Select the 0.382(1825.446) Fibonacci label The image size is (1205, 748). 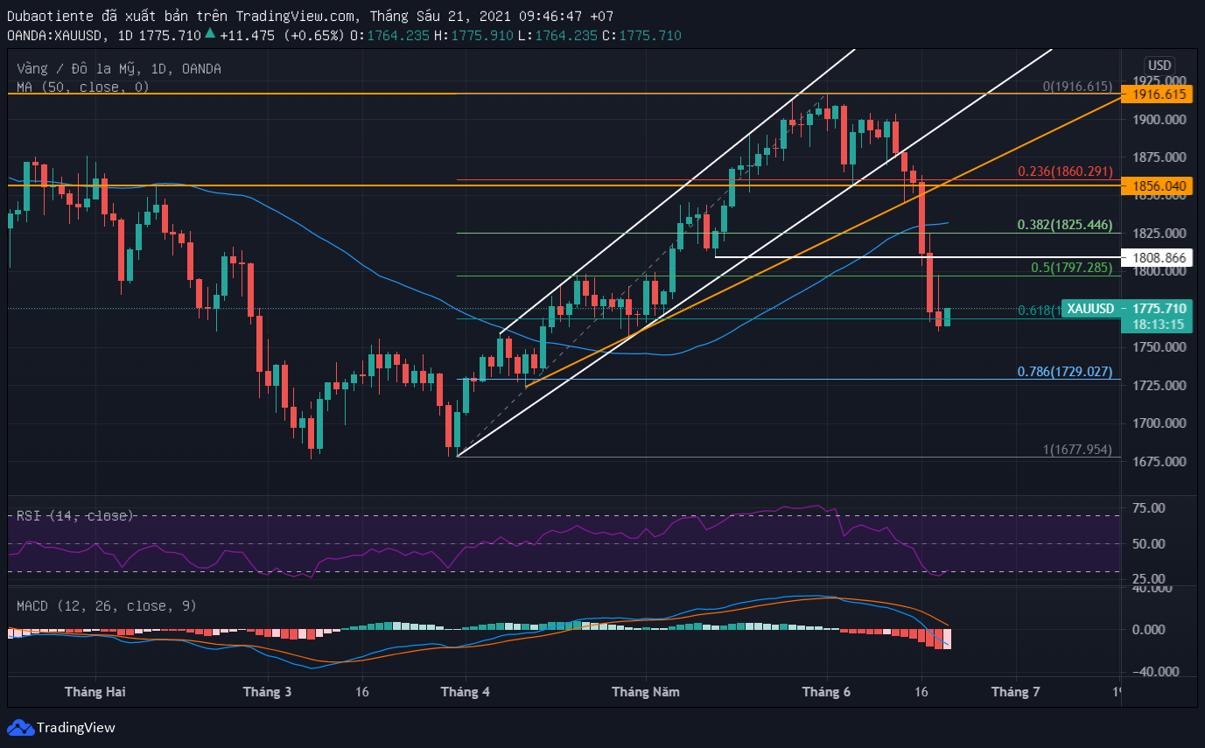(1065, 225)
